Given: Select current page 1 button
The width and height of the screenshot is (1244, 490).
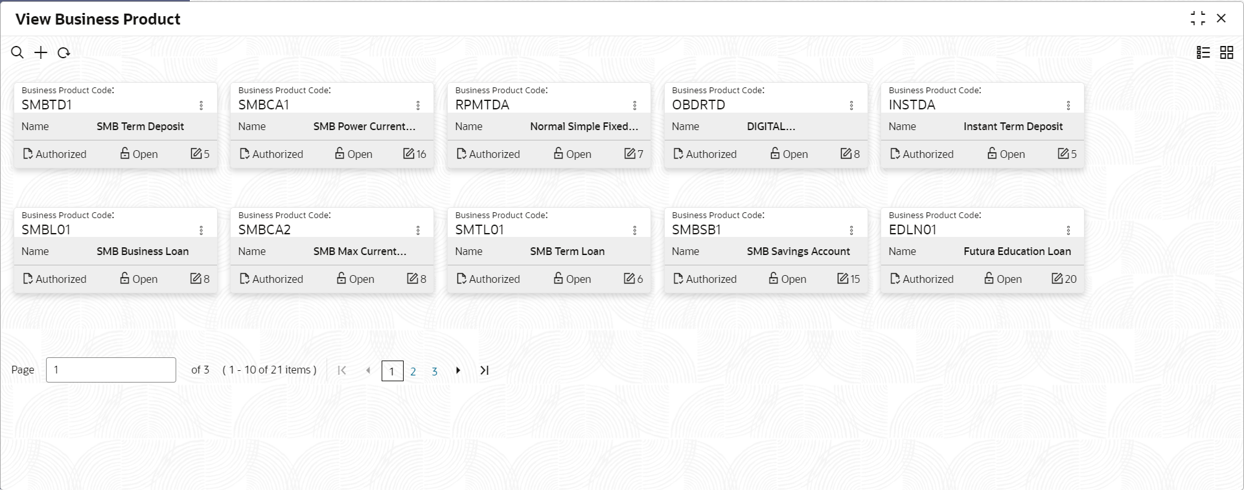Looking at the screenshot, I should (392, 371).
